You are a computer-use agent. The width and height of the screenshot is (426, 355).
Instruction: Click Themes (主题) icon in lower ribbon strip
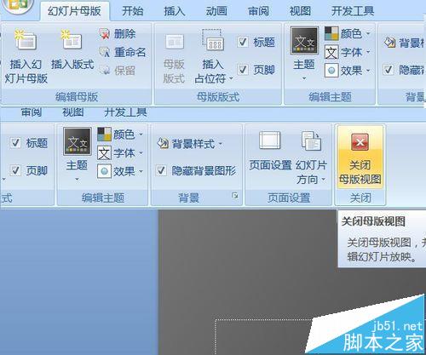(78, 141)
